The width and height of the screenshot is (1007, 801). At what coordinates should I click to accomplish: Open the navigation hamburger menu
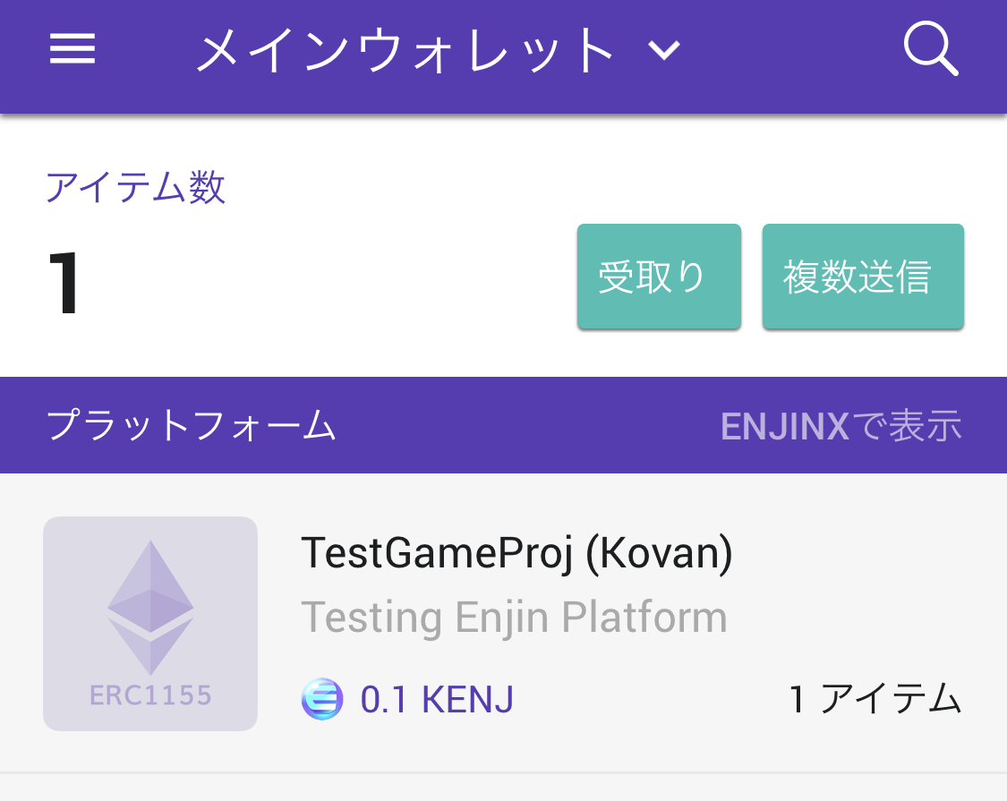tap(73, 49)
